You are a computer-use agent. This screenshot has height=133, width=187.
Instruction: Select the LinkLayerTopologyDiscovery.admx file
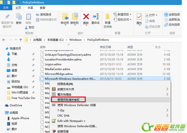105,55
